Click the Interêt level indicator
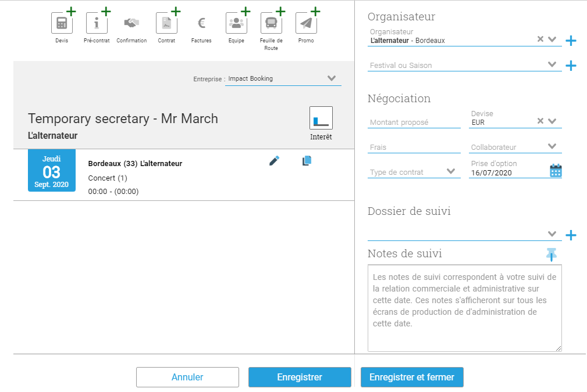The image size is (587, 392). click(x=321, y=118)
